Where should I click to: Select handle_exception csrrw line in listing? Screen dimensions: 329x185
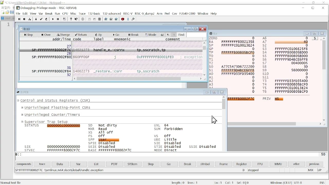(111, 50)
